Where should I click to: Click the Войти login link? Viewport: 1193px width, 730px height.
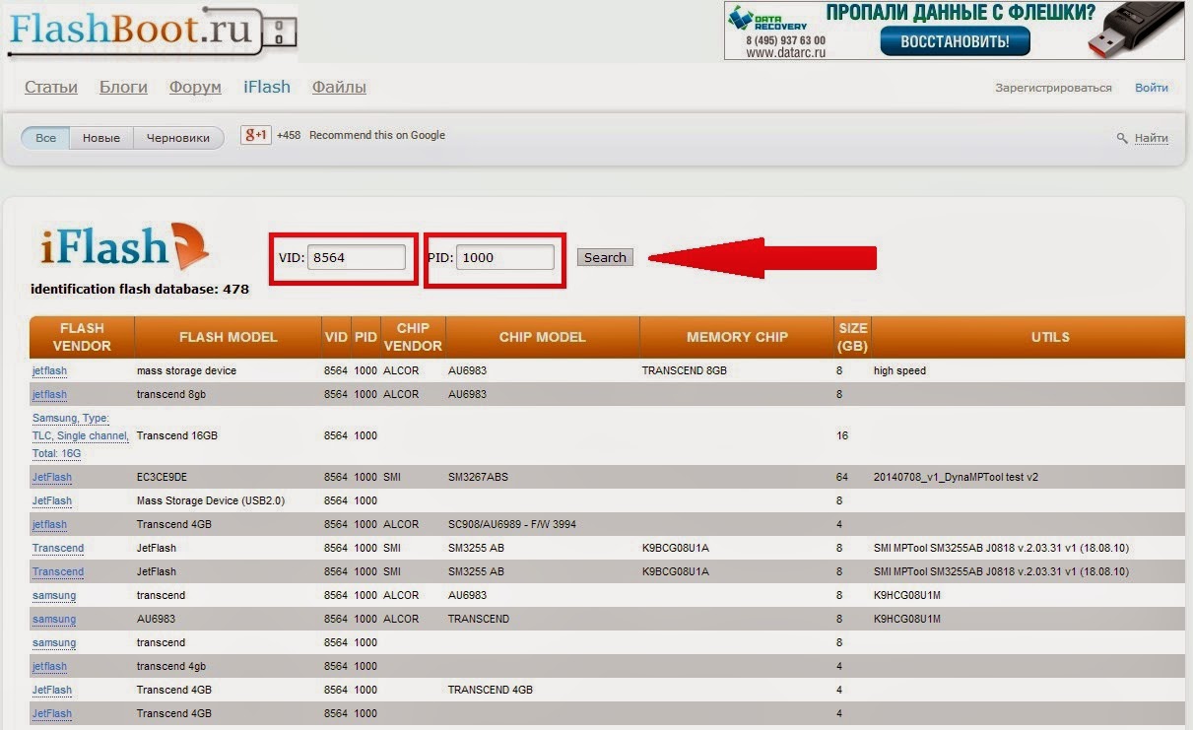click(x=1152, y=88)
